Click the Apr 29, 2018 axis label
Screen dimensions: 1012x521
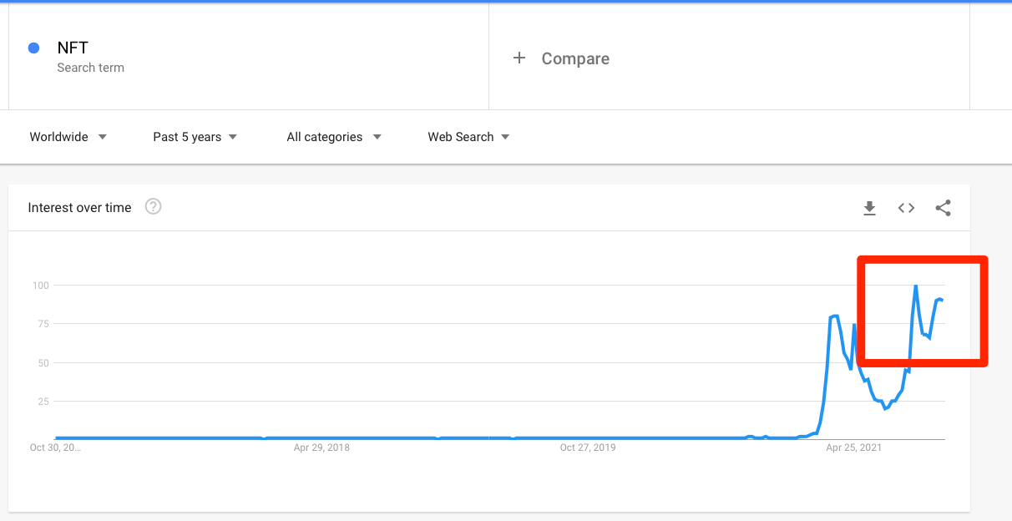[321, 448]
